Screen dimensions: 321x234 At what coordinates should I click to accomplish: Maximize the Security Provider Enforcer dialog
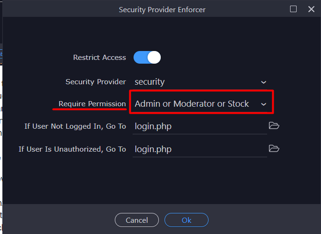click(x=293, y=9)
